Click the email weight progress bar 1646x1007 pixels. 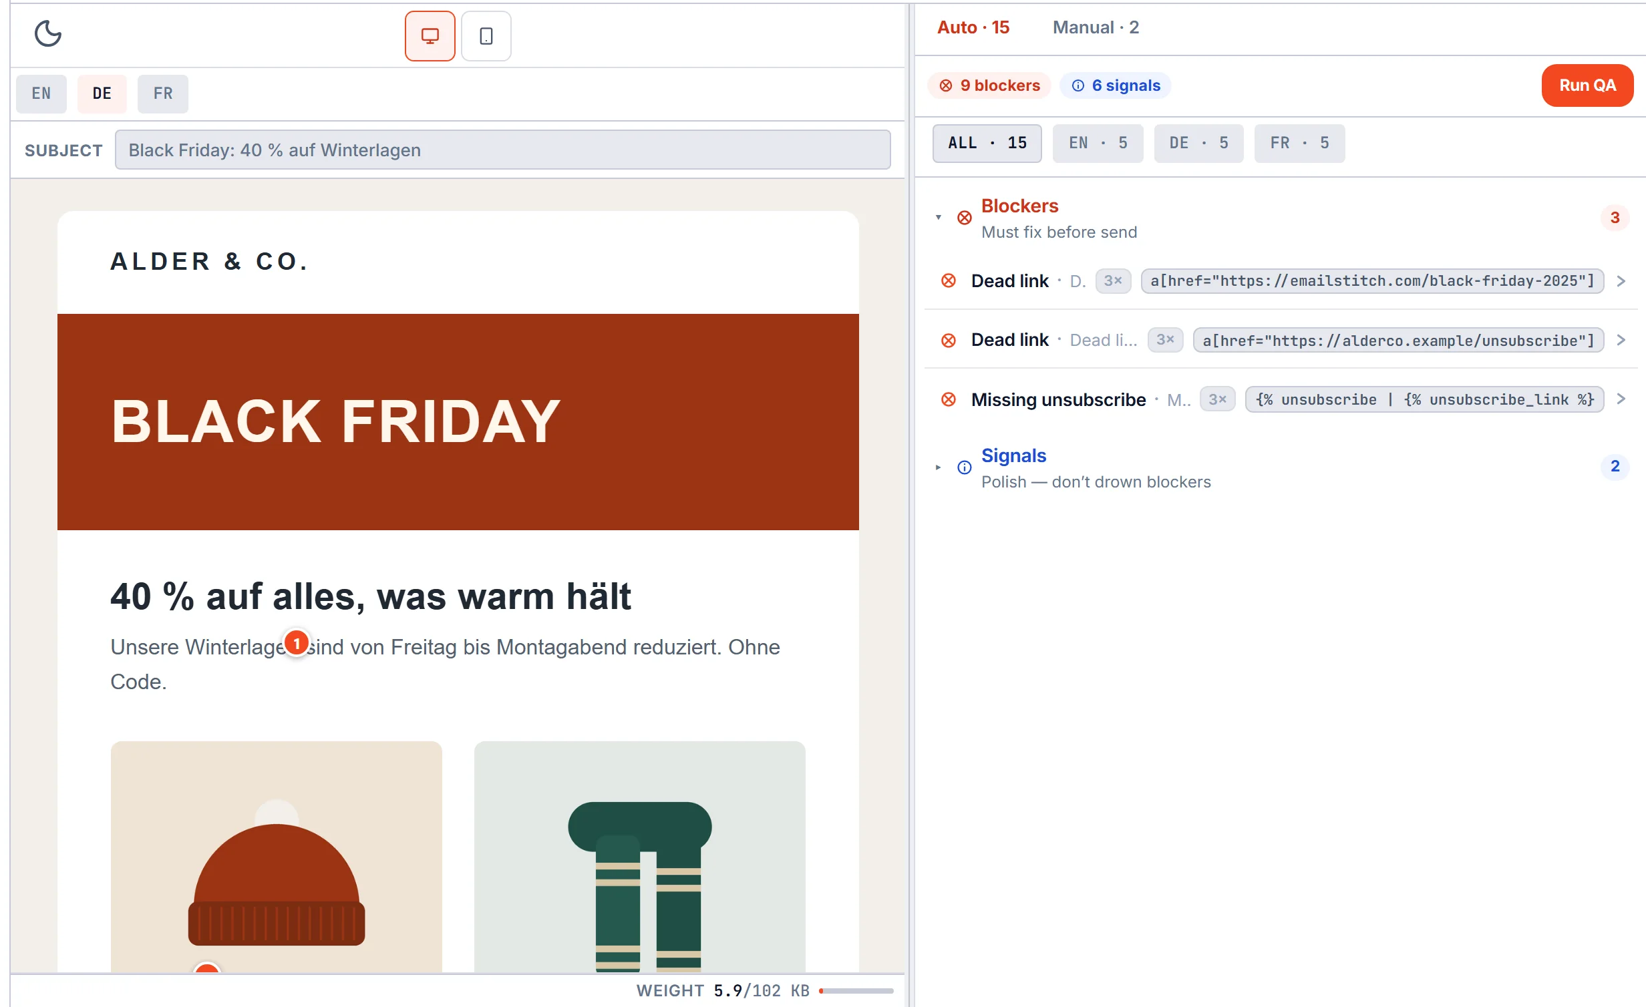(856, 990)
